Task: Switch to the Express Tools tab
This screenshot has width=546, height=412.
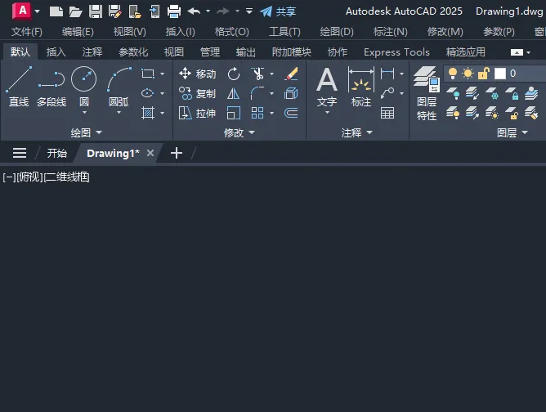Action: coord(396,52)
